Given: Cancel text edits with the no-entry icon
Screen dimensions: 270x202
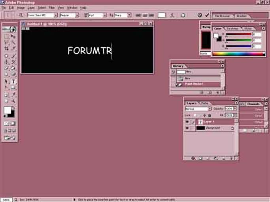Looking at the screenshot, I should (x=200, y=15).
